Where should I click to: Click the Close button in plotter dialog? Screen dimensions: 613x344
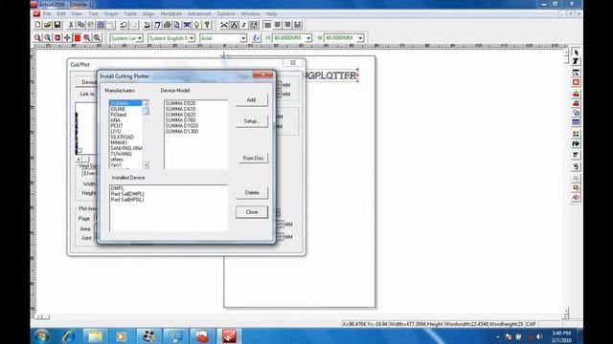point(252,212)
